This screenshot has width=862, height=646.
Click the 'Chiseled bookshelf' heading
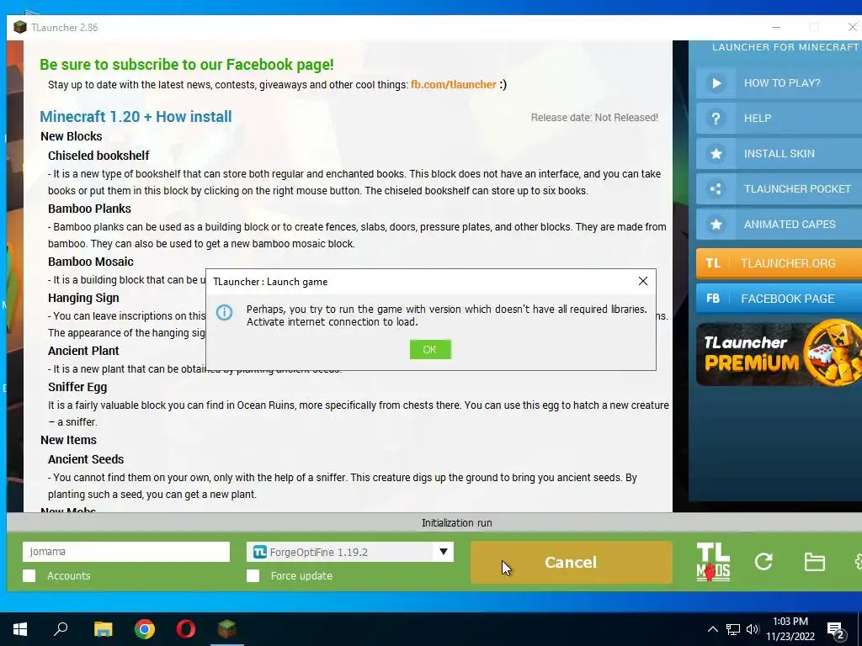click(98, 156)
